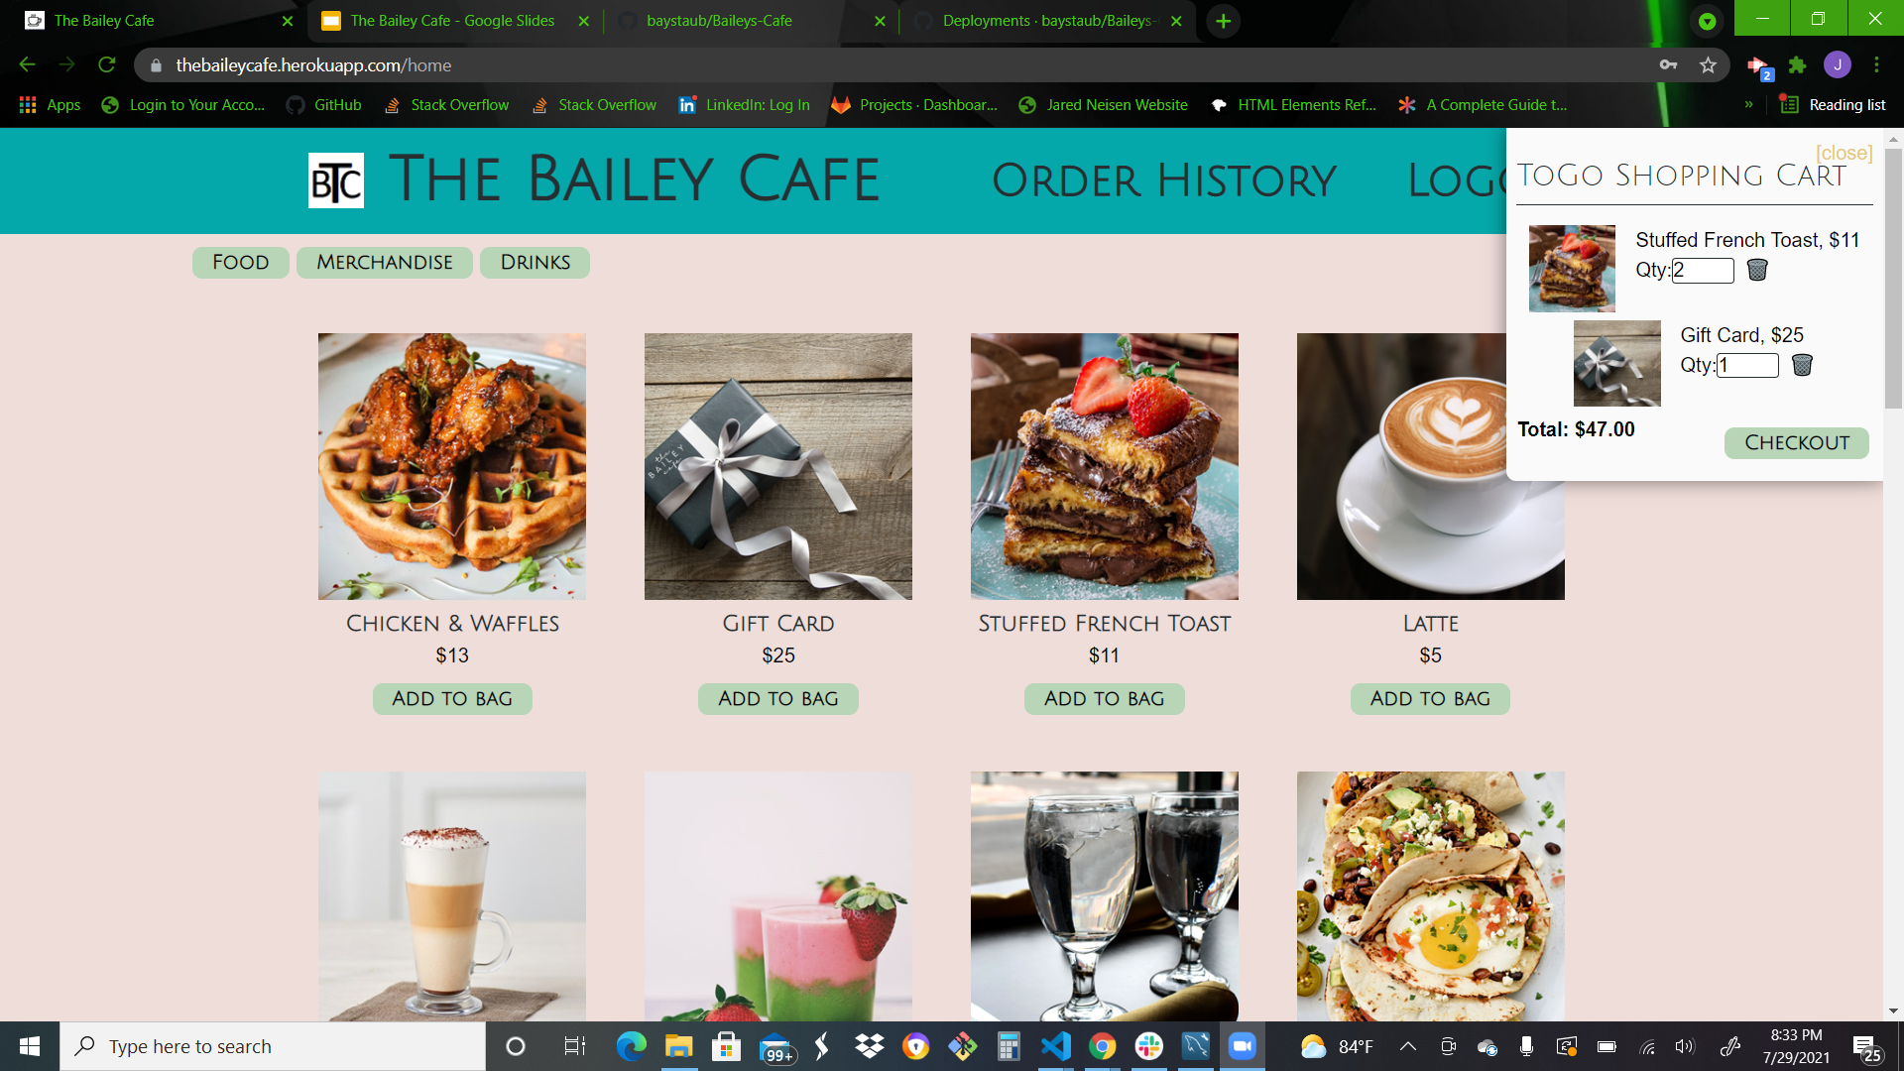Add Chicken & Waffles to bag
Image resolution: width=1904 pixels, height=1071 pixels.
(x=452, y=699)
